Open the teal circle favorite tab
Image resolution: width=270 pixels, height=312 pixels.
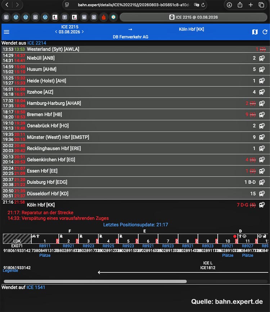point(113,17)
